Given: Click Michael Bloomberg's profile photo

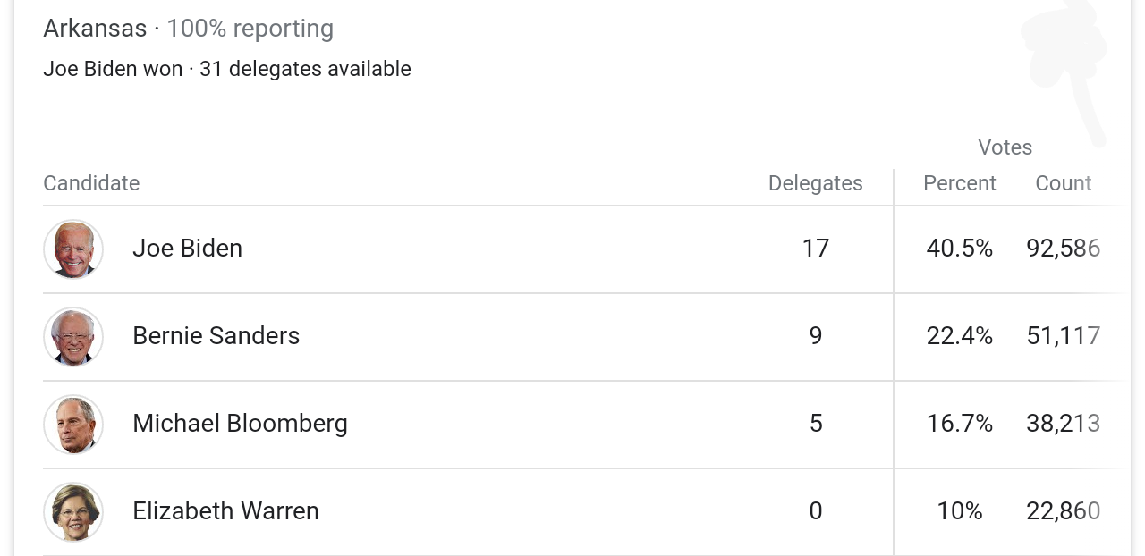Looking at the screenshot, I should (73, 425).
